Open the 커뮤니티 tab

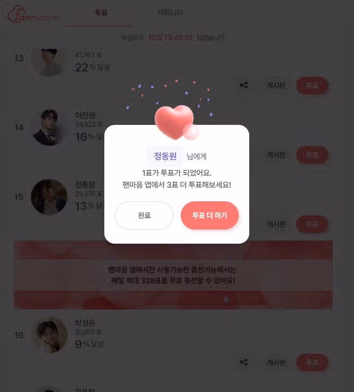point(170,12)
